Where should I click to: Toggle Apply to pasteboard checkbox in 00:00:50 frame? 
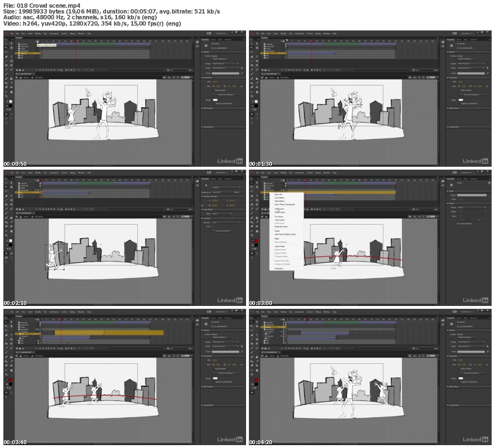214,103
